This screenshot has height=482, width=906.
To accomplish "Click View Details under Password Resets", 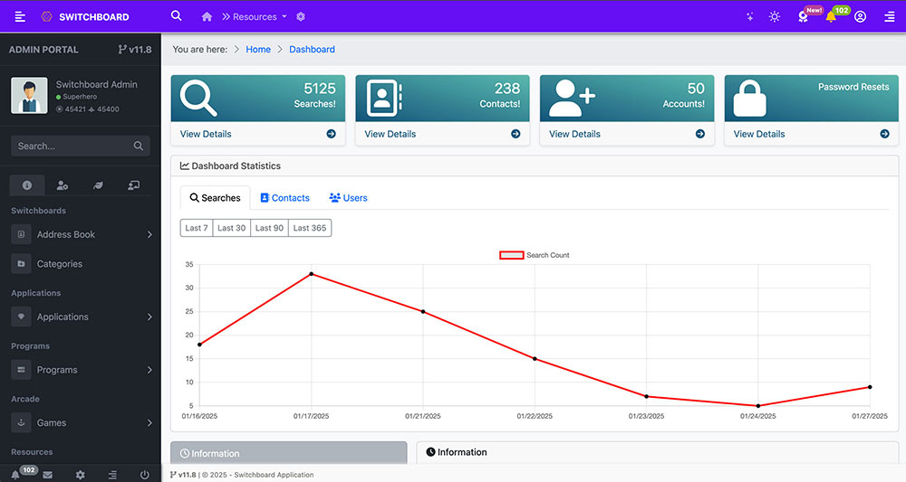I will [x=758, y=134].
